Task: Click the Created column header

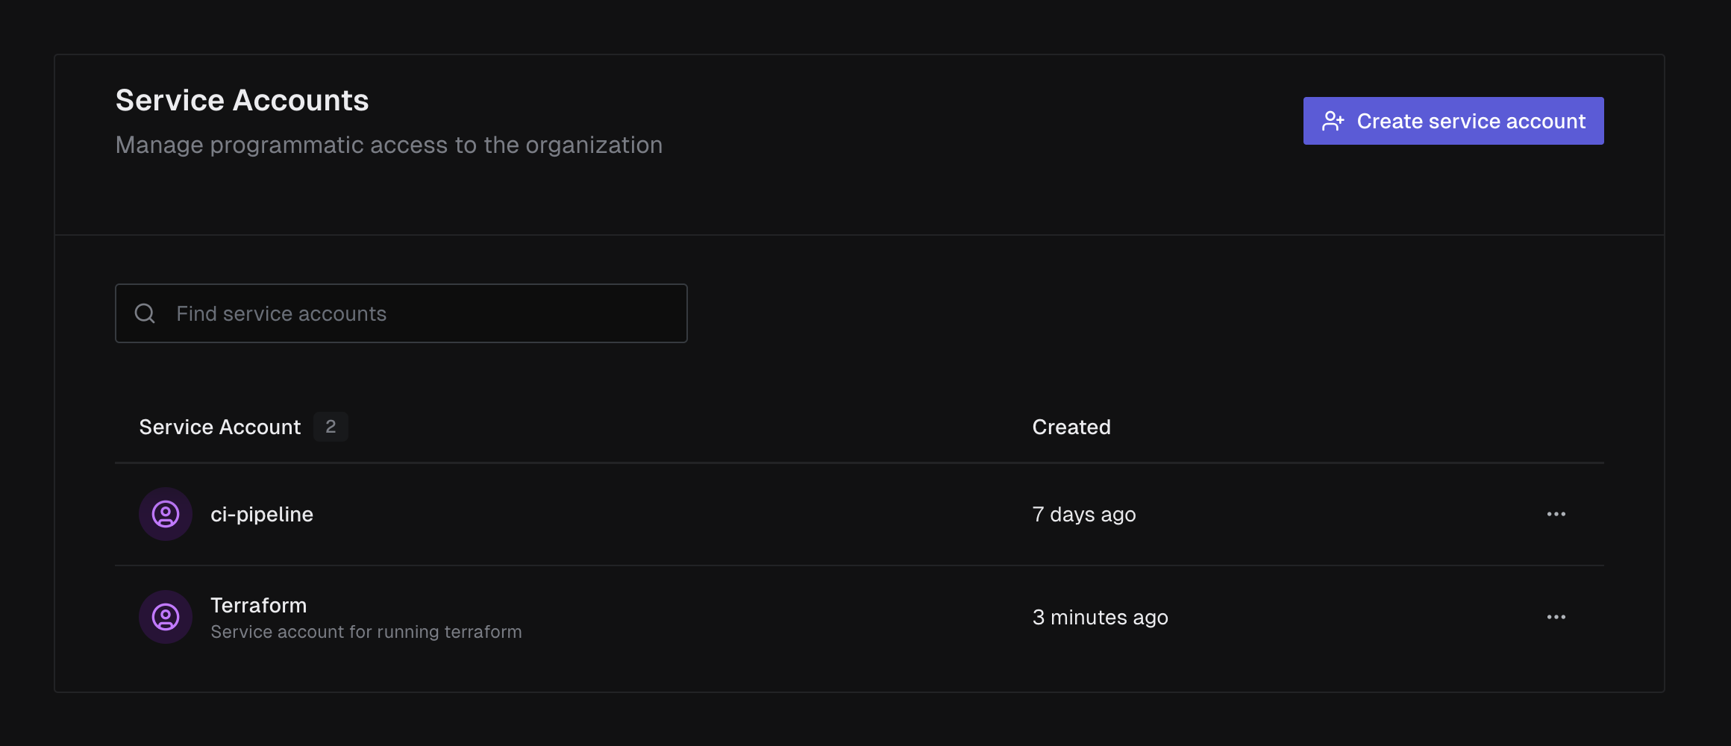Action: click(1071, 427)
